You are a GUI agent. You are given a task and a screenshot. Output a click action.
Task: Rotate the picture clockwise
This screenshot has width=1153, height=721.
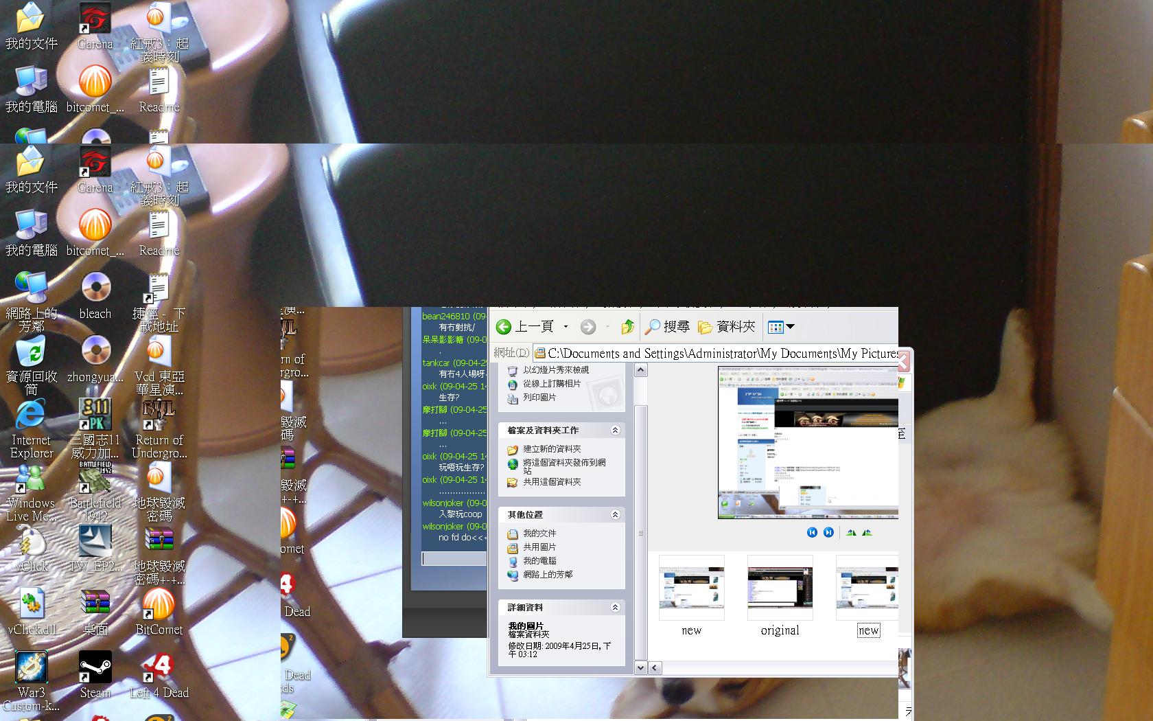851,532
